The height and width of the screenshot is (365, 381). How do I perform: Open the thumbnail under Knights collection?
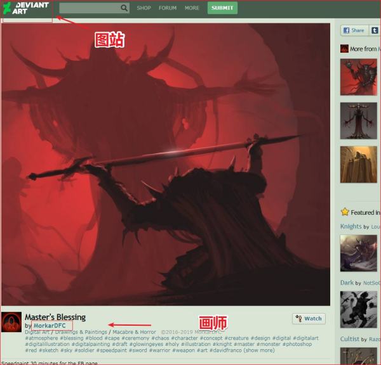click(x=359, y=253)
